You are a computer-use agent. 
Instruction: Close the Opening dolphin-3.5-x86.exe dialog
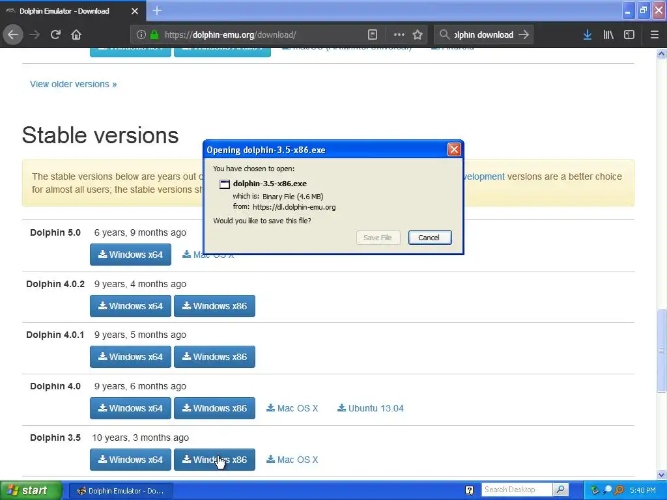(x=454, y=150)
